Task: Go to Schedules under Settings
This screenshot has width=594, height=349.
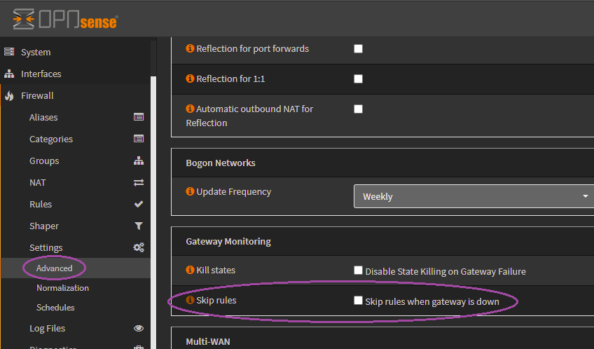Action: tap(55, 308)
